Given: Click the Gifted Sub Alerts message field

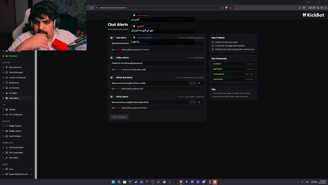Looking at the screenshot, I should click(149, 83).
